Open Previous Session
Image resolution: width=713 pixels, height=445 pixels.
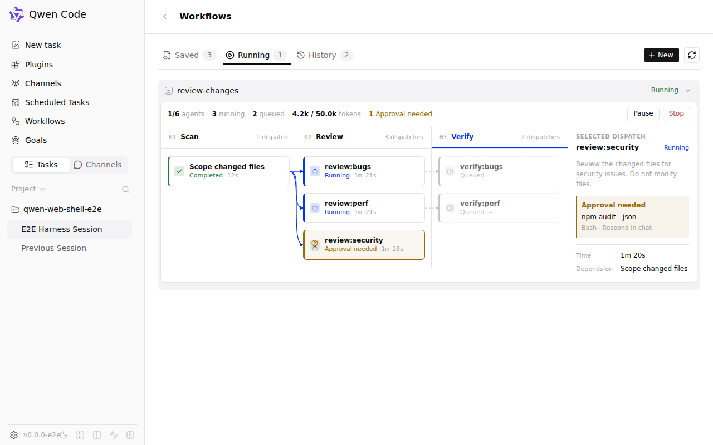point(69,248)
